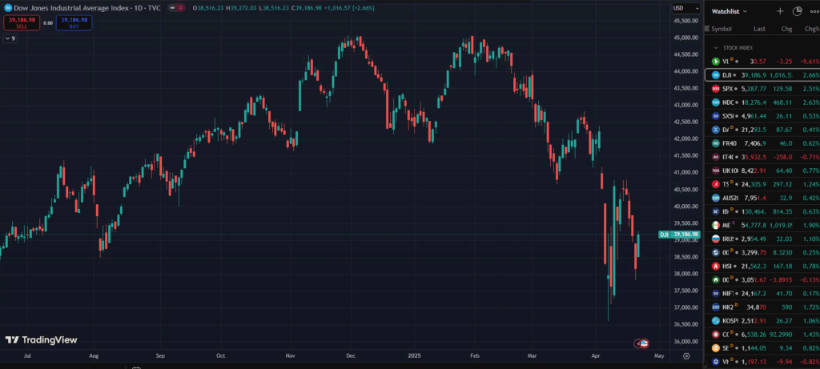
Task: Click the 2025 label on time axis
Action: (x=416, y=356)
